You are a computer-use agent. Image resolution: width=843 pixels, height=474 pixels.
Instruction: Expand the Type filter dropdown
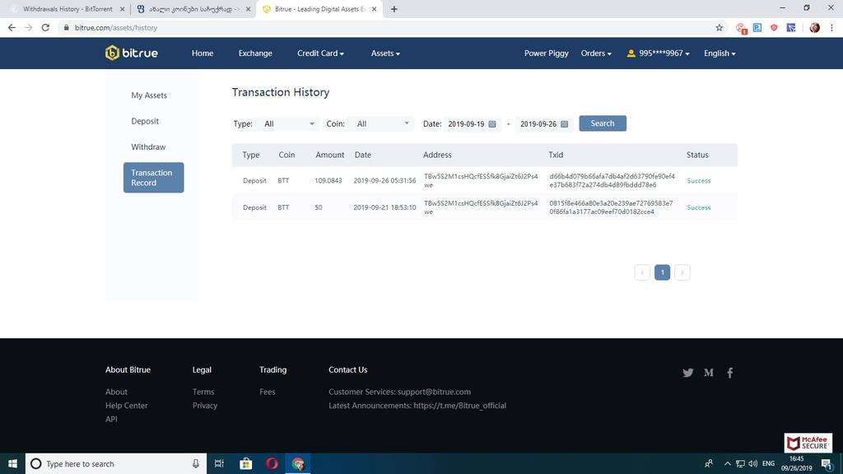coord(287,123)
